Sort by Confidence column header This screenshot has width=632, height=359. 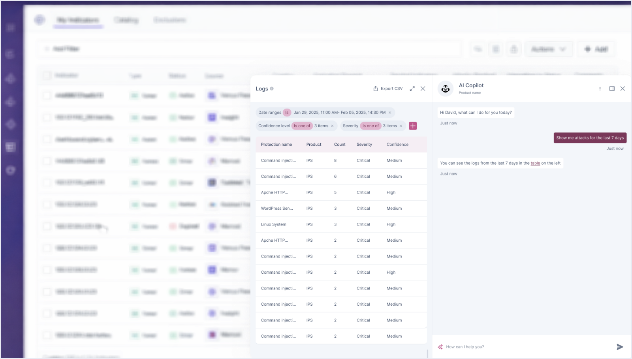click(x=397, y=145)
